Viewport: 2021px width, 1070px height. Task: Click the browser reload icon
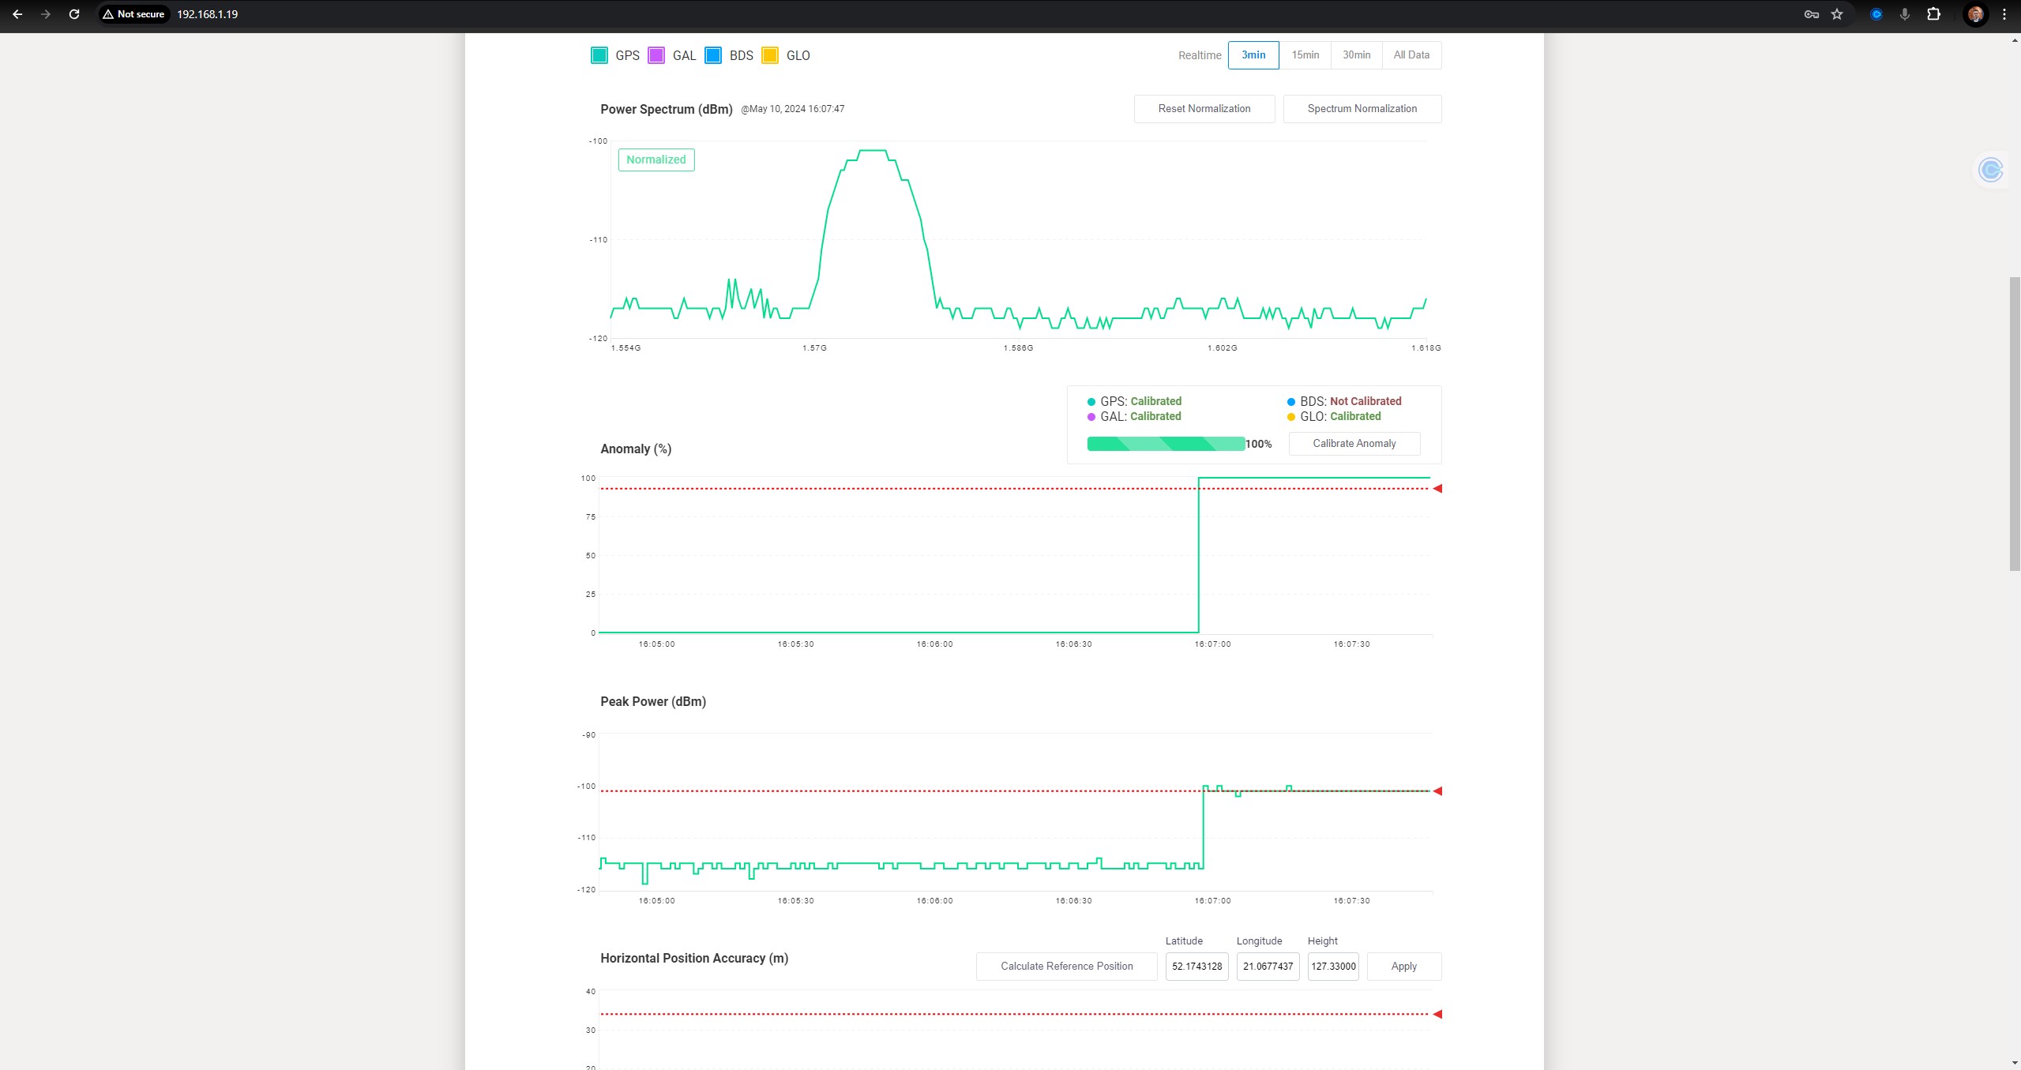[74, 14]
